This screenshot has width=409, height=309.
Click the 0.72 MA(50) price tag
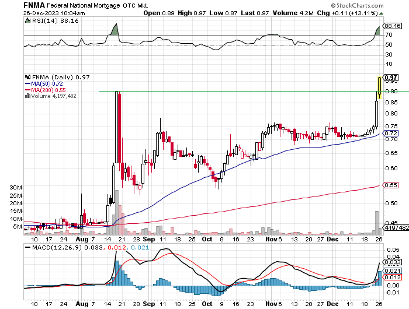pos(390,134)
